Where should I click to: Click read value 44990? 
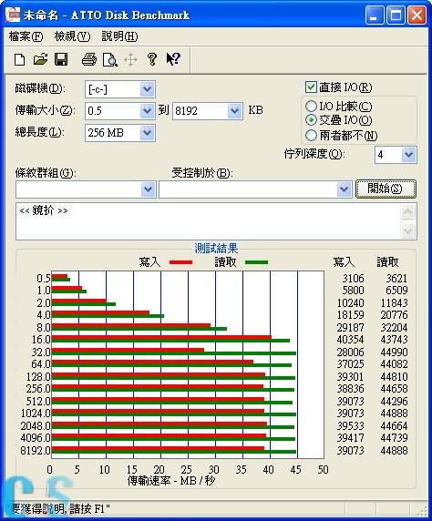point(394,352)
